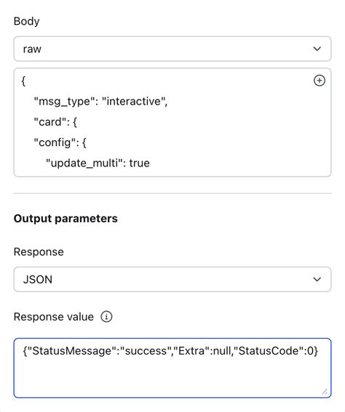Place cursor on the "msg_type" line
The image size is (345, 412).
(100, 102)
